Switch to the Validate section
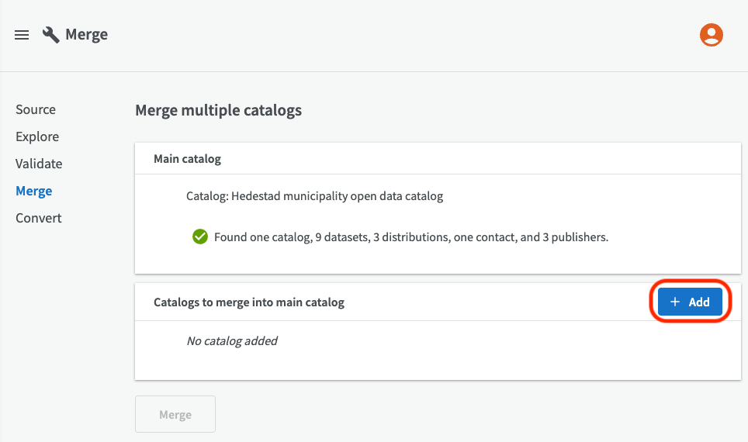The image size is (748, 442). [39, 164]
